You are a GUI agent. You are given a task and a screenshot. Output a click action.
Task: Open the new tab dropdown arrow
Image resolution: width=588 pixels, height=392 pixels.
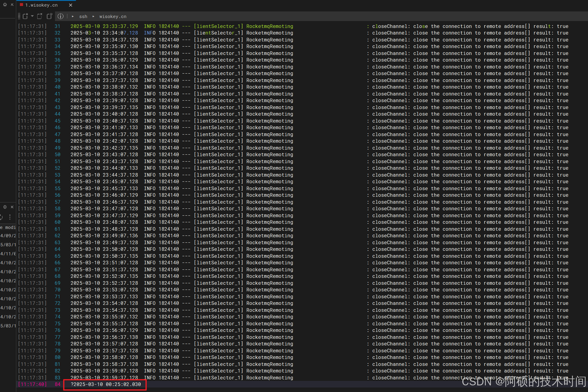[32, 16]
